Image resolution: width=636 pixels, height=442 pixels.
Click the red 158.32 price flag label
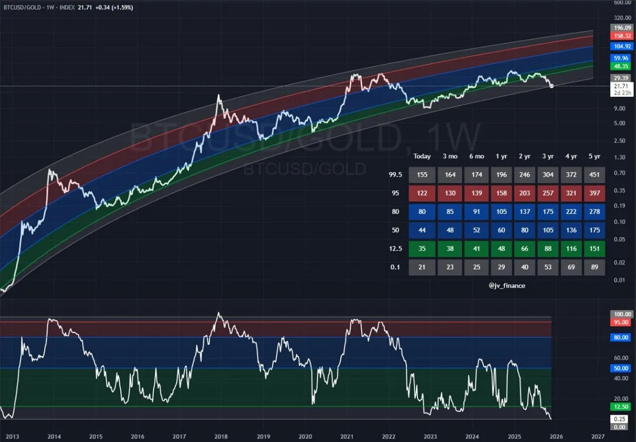click(621, 35)
